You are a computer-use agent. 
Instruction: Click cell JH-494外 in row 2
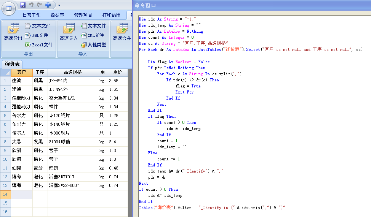click(73, 89)
